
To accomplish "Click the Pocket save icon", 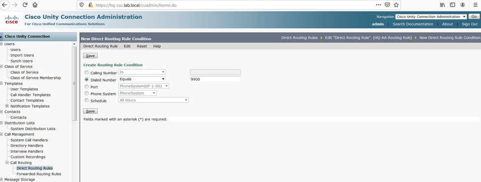I will [x=388, y=5].
